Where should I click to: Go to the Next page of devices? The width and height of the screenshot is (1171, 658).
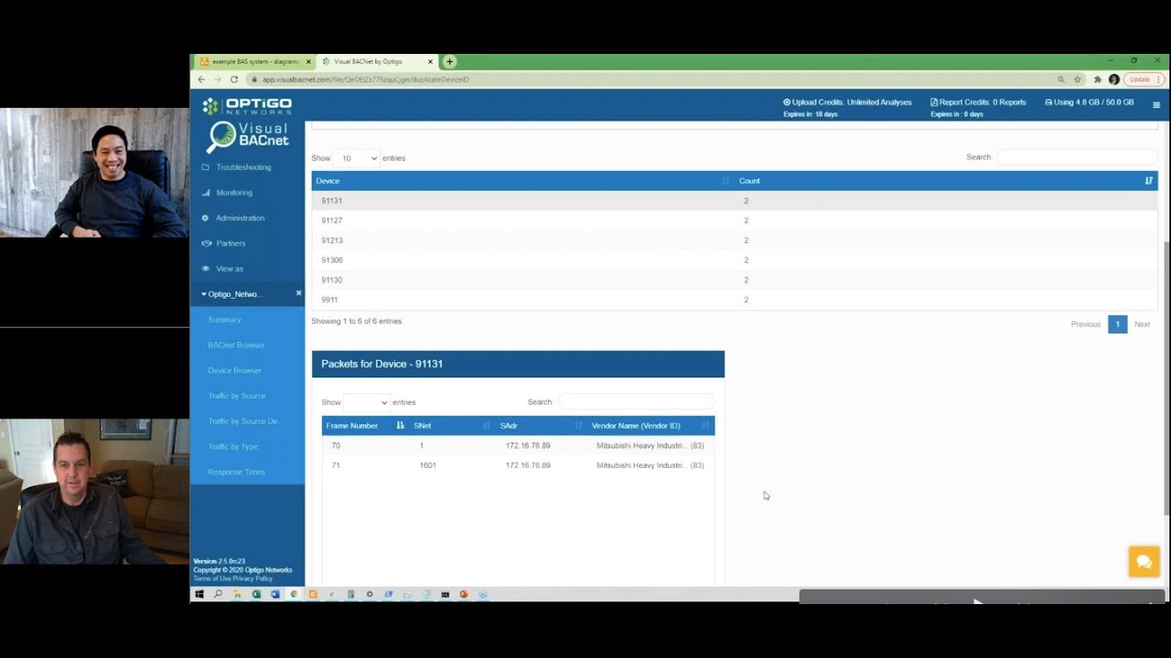1142,324
